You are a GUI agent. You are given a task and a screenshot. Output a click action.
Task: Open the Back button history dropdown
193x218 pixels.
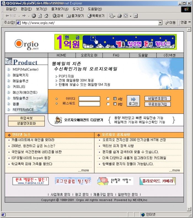pos(19,16)
